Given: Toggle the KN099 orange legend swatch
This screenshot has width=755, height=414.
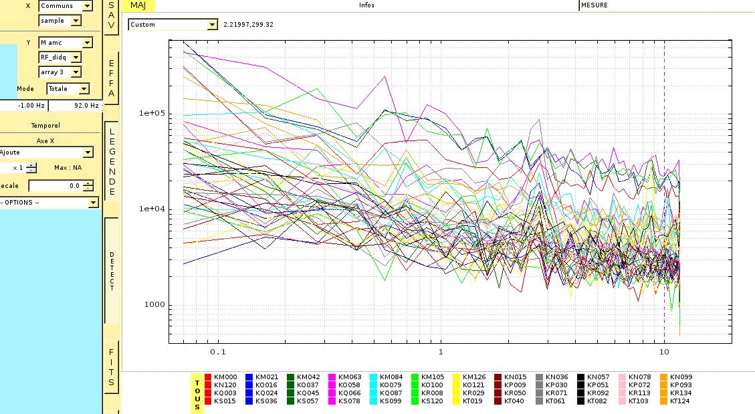Looking at the screenshot, I should click(x=663, y=377).
